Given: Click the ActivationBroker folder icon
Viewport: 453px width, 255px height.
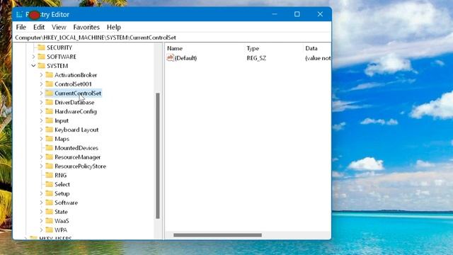Looking at the screenshot, I should click(50, 75).
